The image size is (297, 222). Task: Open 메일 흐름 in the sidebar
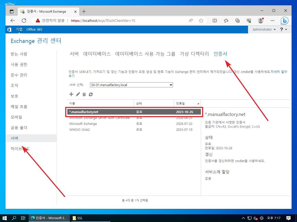tap(19, 107)
